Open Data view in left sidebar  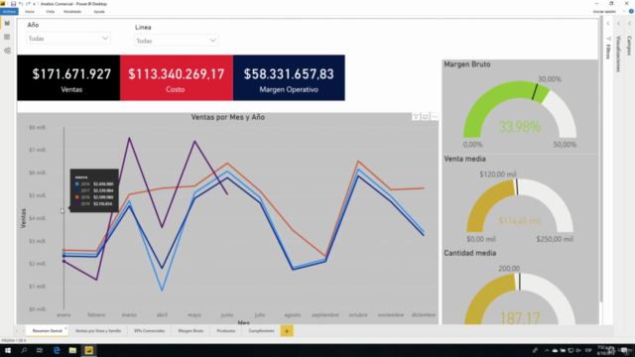(x=7, y=37)
